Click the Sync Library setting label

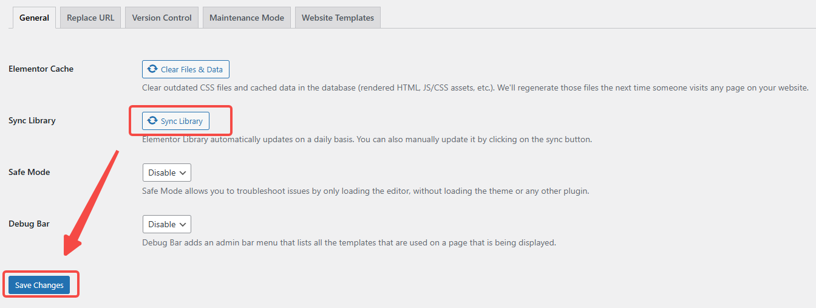32,121
